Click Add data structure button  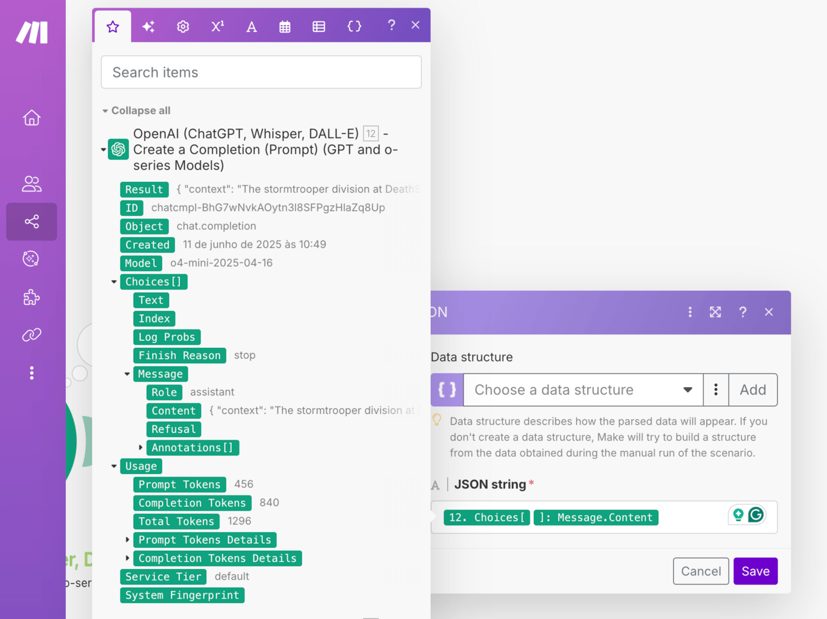753,390
